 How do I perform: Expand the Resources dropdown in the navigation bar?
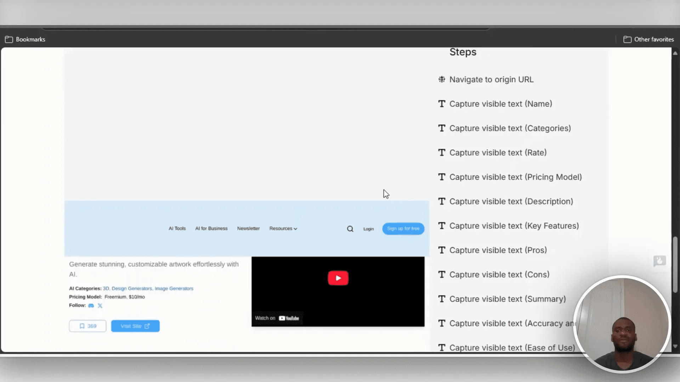pos(283,228)
